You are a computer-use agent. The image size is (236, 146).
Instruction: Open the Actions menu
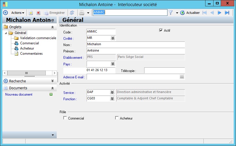point(18,13)
